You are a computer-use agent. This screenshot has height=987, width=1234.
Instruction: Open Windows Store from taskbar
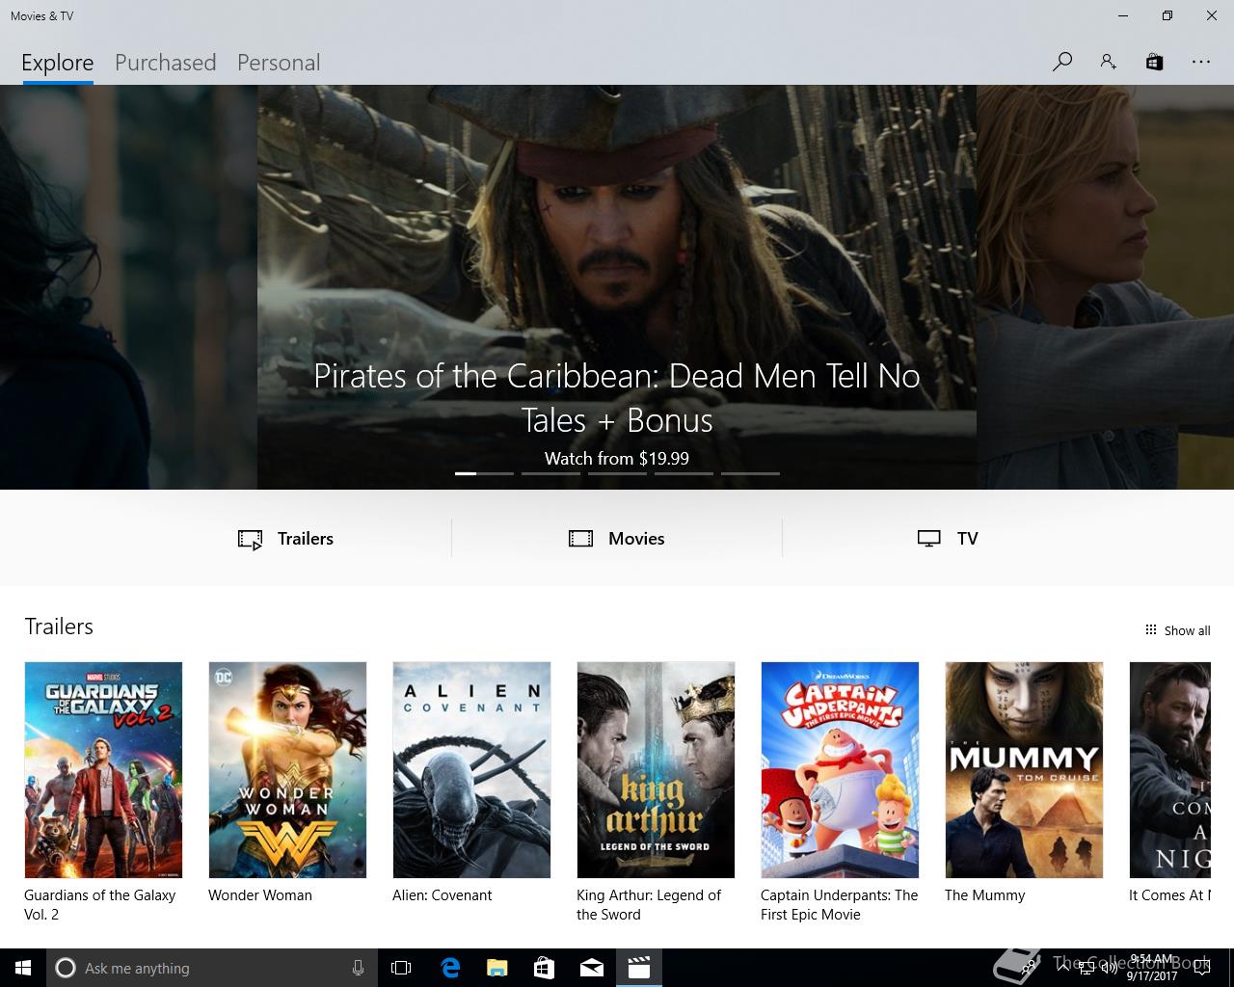tap(544, 968)
